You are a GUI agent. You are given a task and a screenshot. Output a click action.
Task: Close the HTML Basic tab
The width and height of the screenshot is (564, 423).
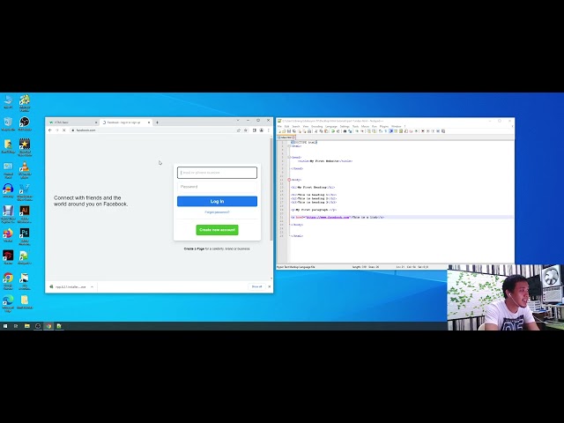click(x=96, y=122)
